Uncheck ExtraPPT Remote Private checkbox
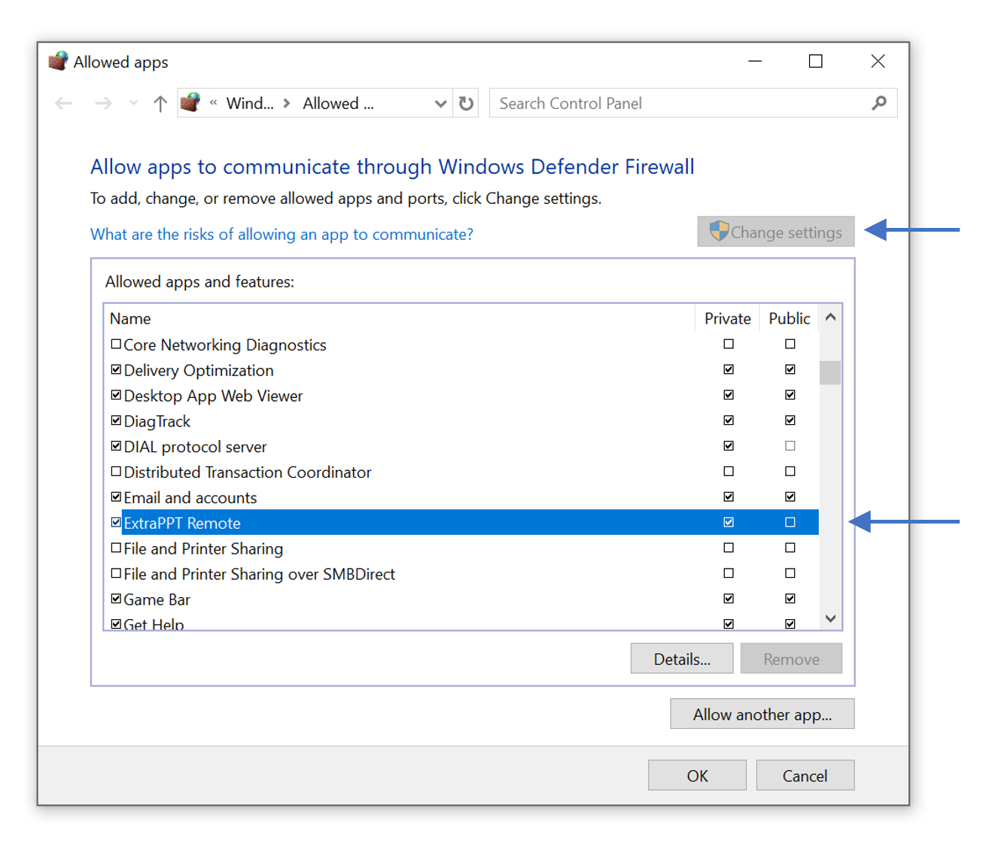Viewport: 986px width, 850px height. [729, 522]
